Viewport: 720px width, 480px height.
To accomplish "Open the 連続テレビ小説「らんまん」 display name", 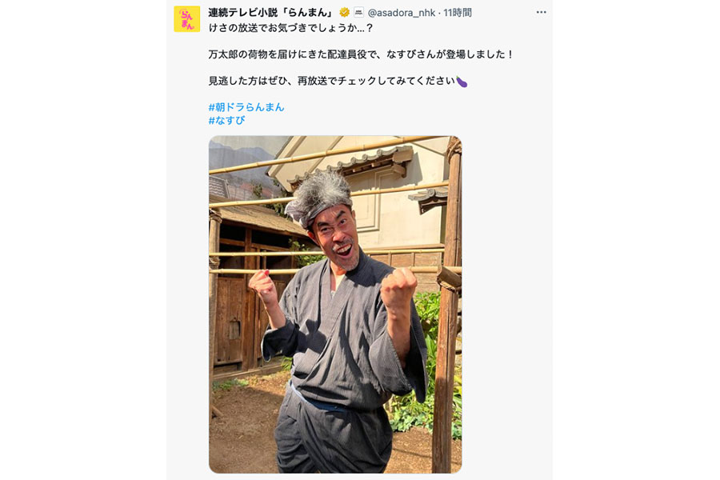I will [272, 13].
